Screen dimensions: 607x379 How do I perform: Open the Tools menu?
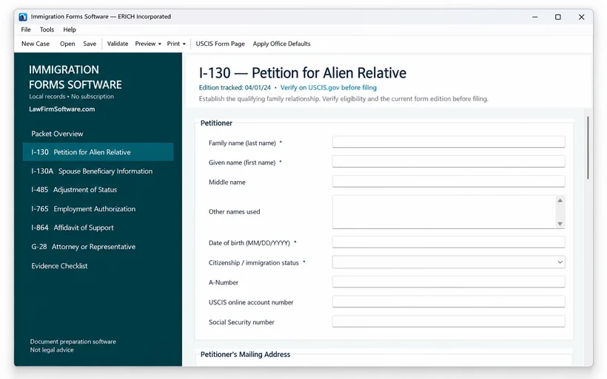[x=47, y=30]
